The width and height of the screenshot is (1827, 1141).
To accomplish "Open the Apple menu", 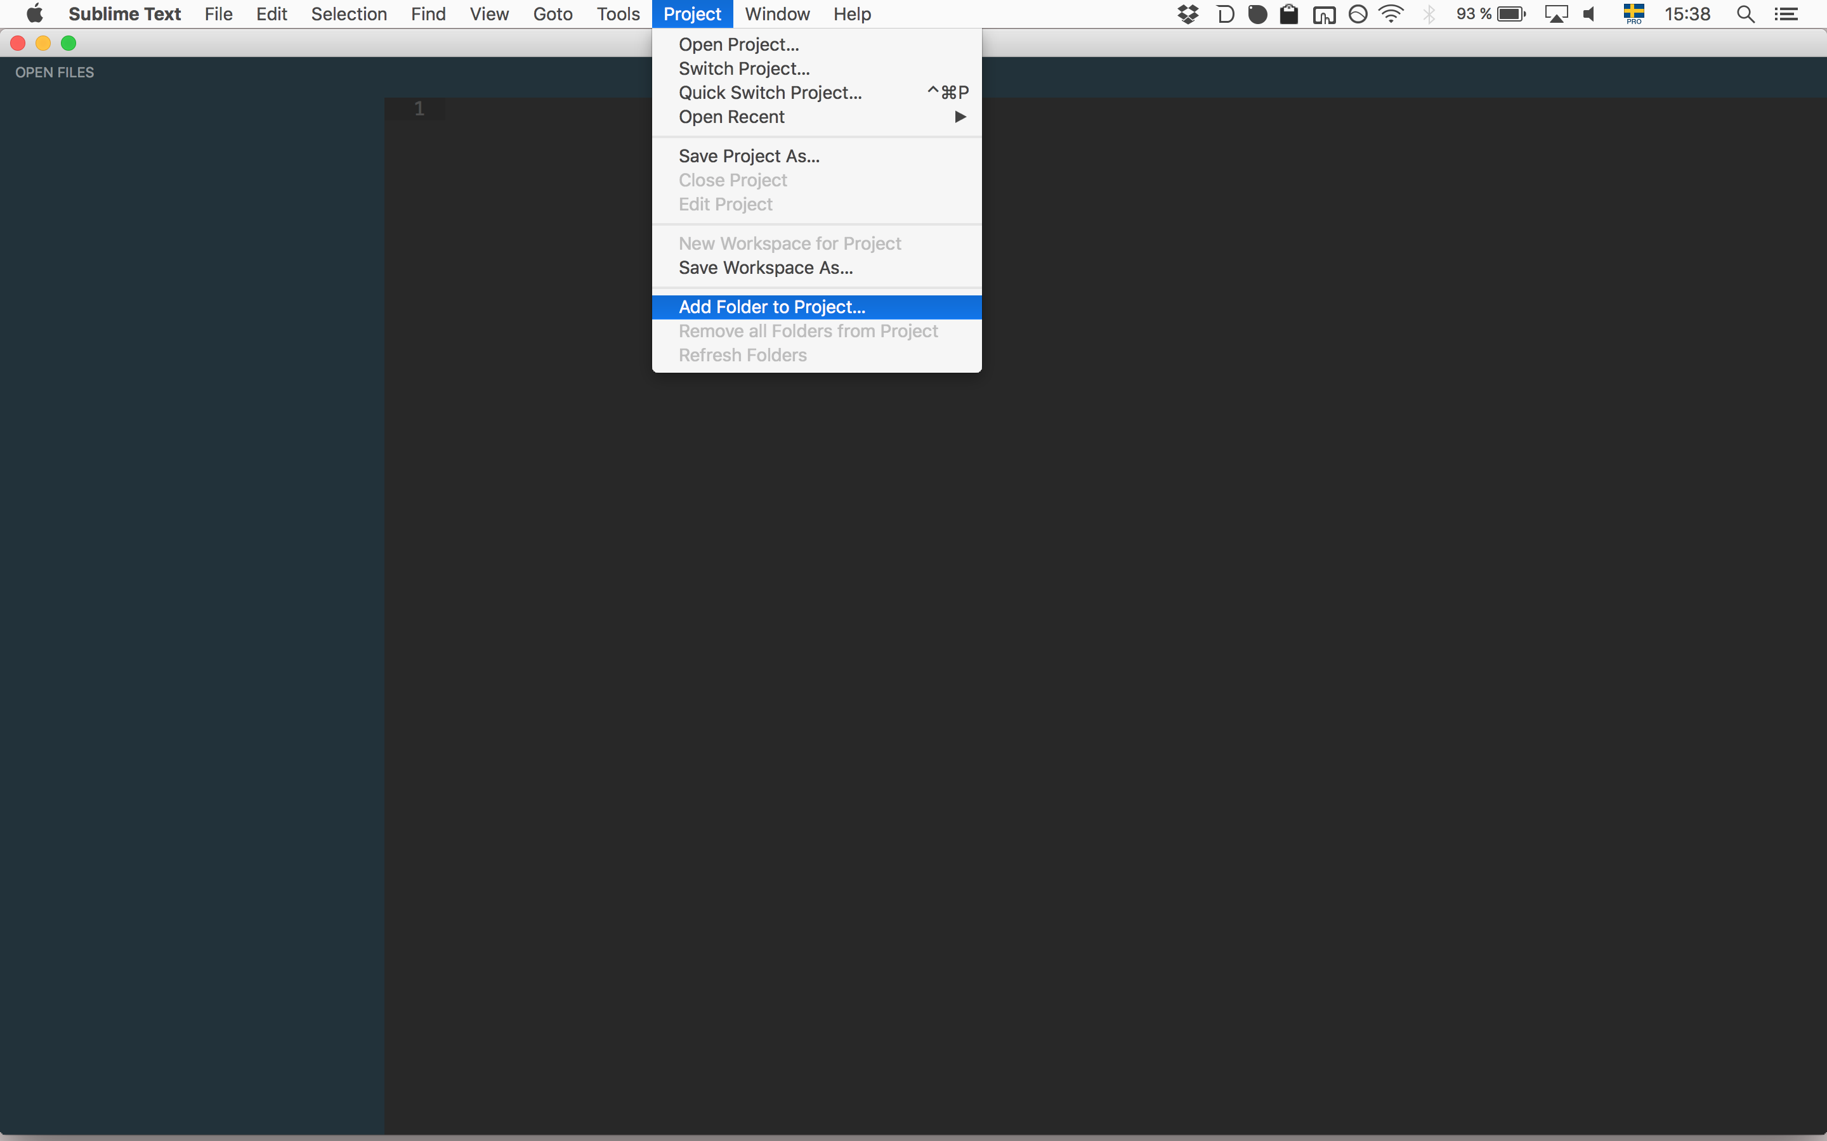I will point(35,15).
